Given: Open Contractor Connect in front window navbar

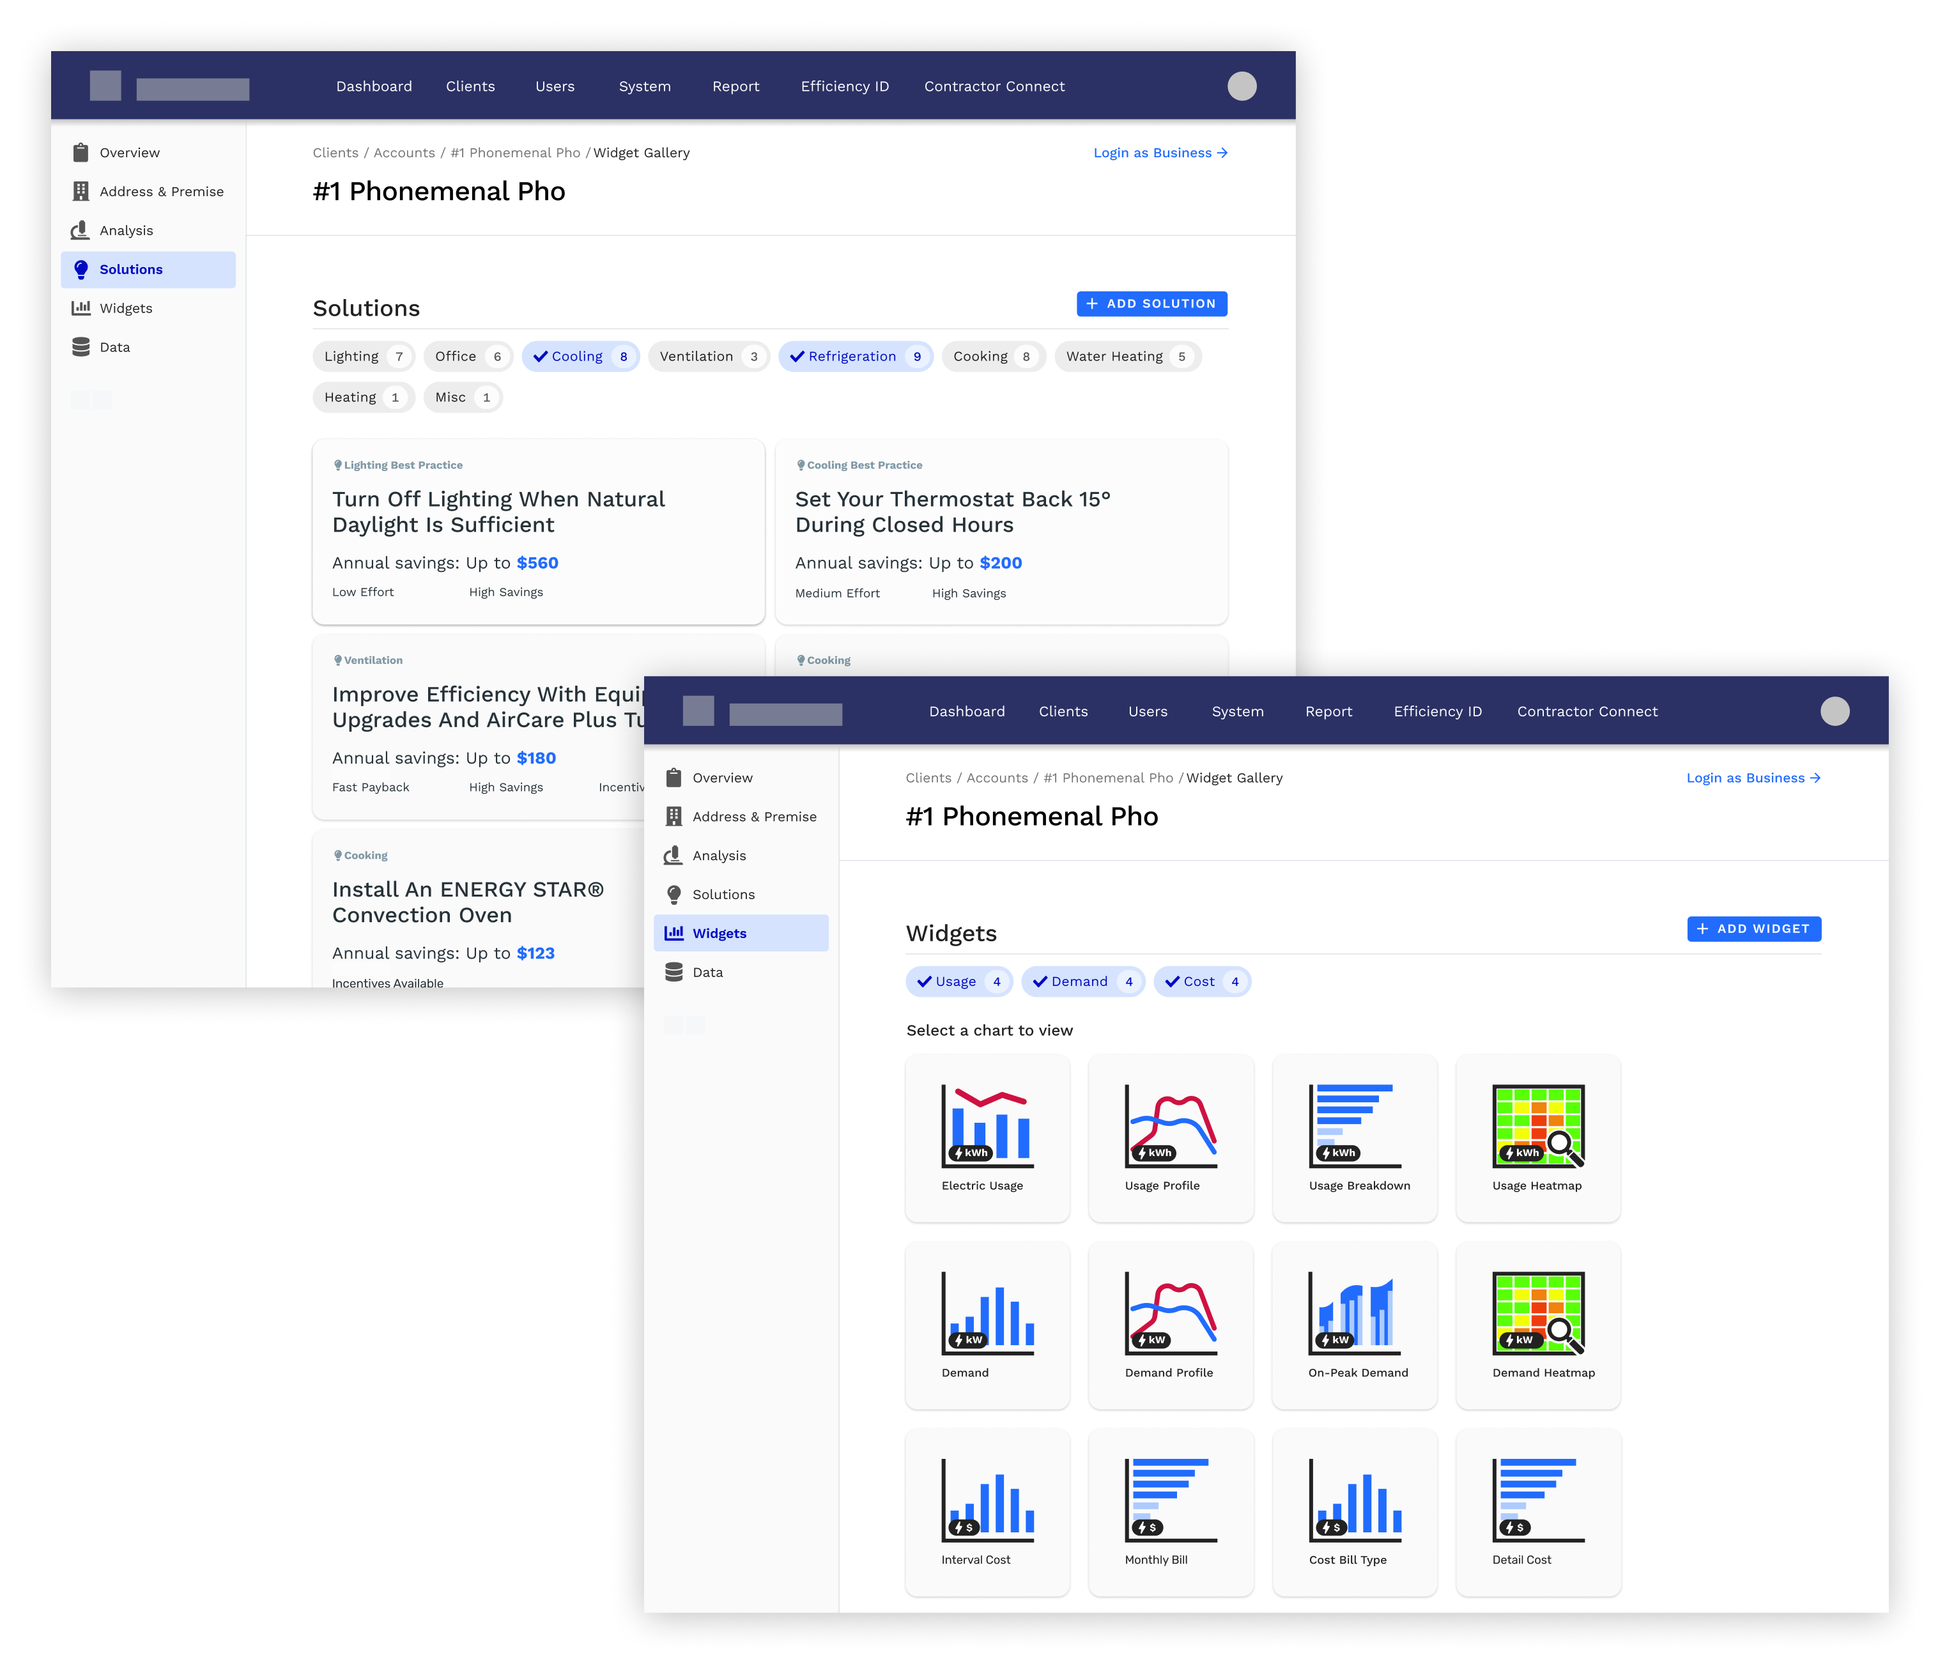Looking at the screenshot, I should 1587,712.
